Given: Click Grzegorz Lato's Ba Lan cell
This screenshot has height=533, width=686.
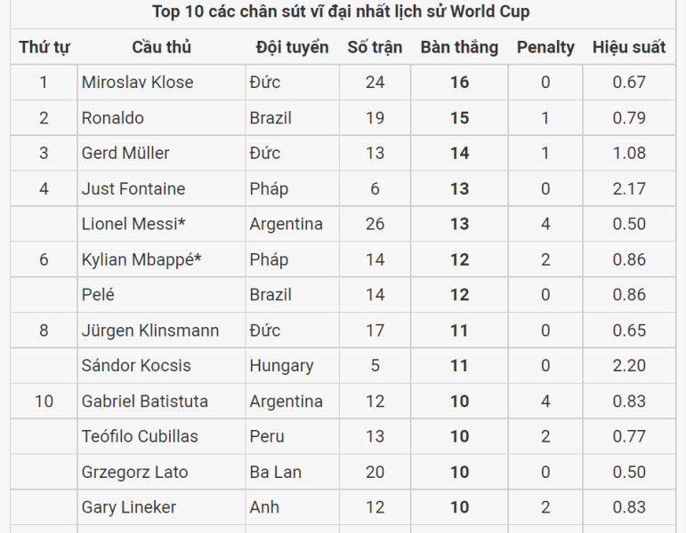Looking at the screenshot, I should click(292, 472).
